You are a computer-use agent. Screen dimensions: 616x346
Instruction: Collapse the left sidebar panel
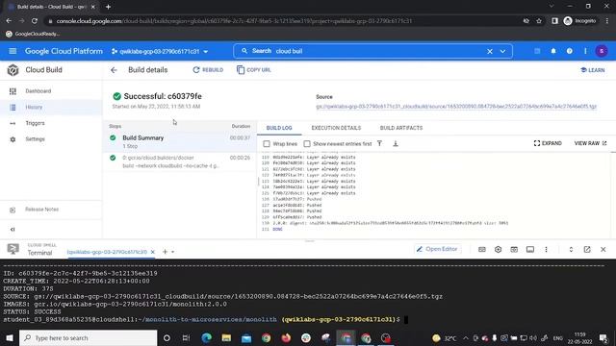pyautogui.click(x=13, y=230)
